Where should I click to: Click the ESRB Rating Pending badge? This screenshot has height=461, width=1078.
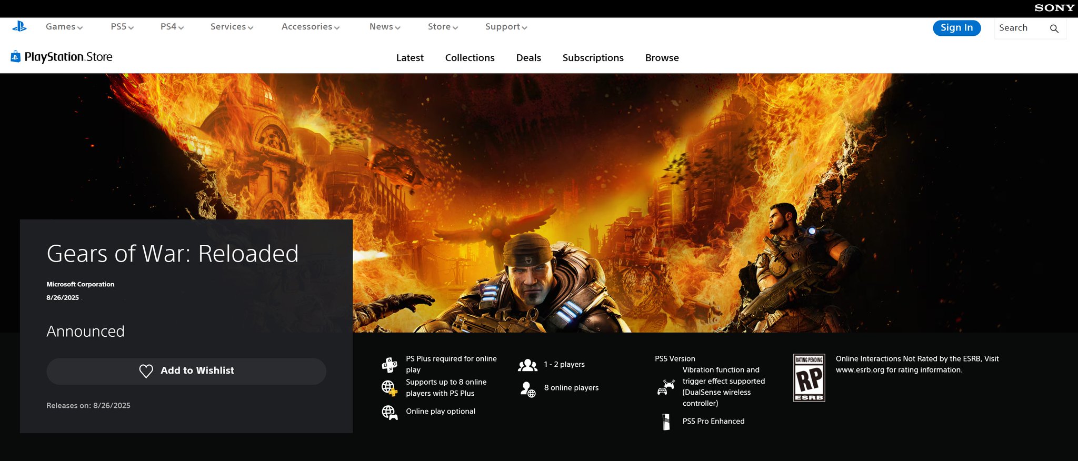809,378
